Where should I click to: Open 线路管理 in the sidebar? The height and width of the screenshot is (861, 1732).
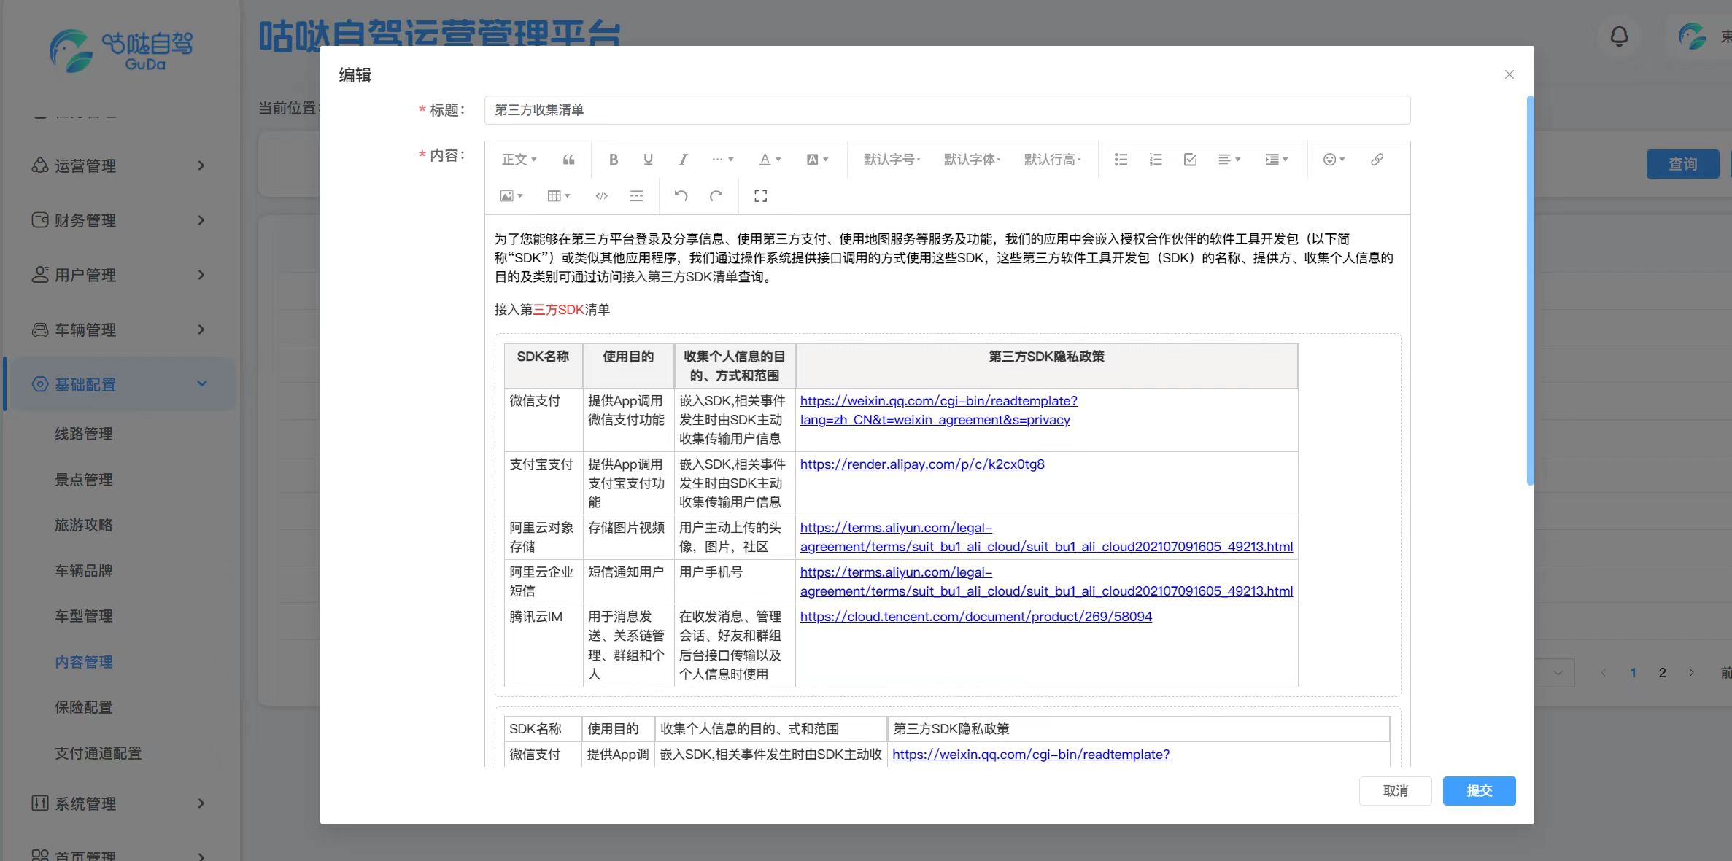pyautogui.click(x=84, y=434)
